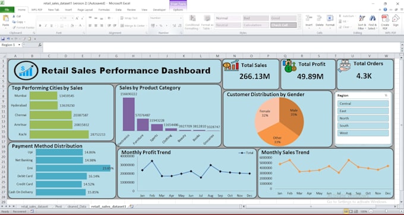The width and height of the screenshot is (404, 215).
Task: Apply the Good cell style
Action: pyautogui.click(x=283, y=18)
